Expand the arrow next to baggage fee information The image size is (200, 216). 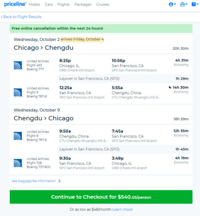[60, 181]
